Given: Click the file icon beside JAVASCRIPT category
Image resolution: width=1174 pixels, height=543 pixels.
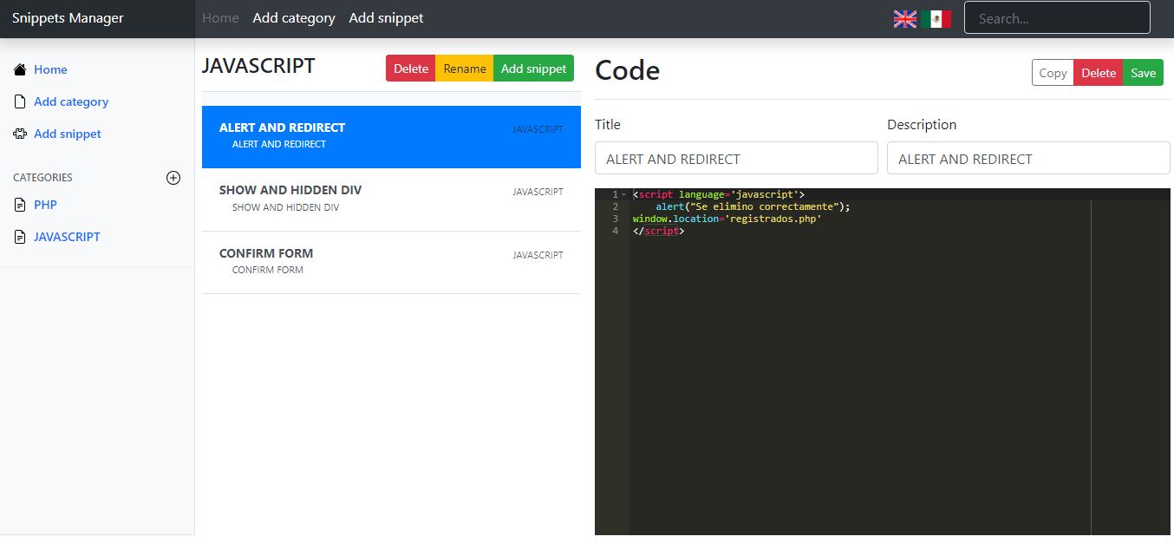Looking at the screenshot, I should (19, 237).
